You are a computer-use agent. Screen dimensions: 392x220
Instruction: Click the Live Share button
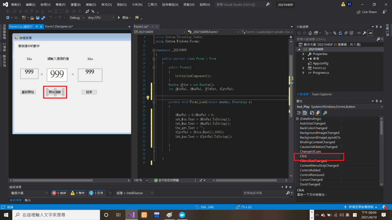[366, 12]
